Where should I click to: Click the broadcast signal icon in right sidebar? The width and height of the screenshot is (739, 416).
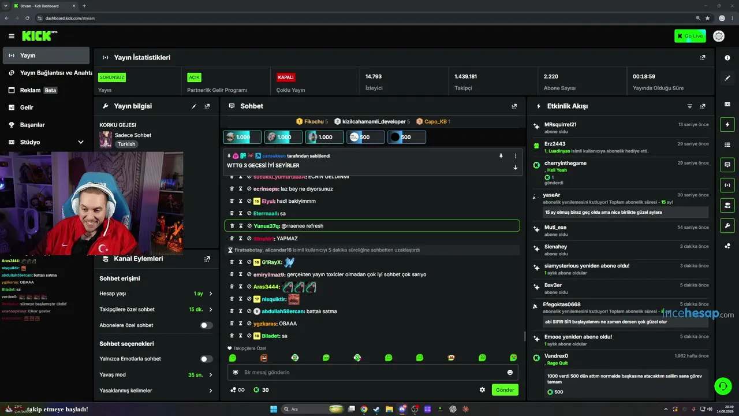click(x=727, y=185)
